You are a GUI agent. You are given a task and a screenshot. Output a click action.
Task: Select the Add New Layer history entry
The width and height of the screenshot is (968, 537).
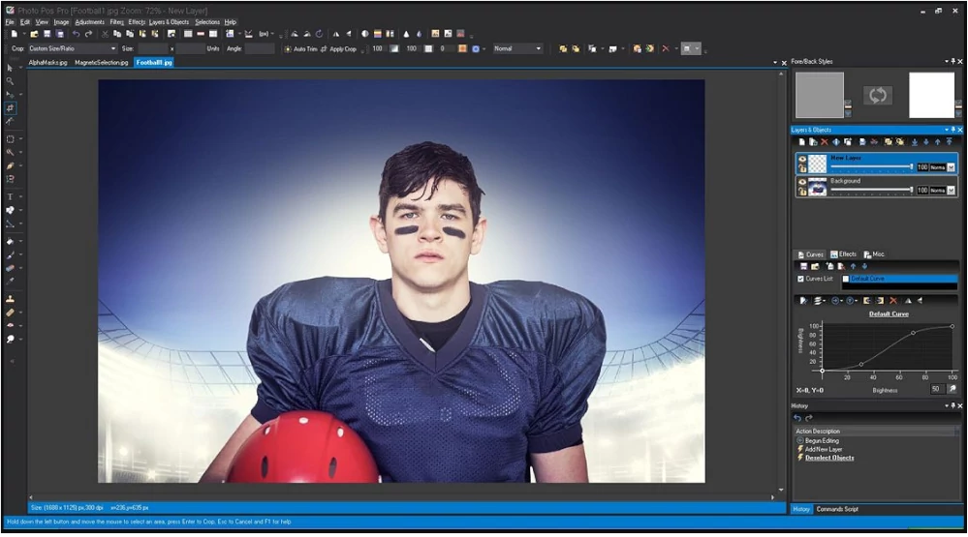click(x=824, y=450)
